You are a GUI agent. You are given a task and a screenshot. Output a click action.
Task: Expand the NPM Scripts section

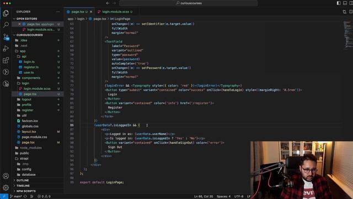[x=38, y=191]
